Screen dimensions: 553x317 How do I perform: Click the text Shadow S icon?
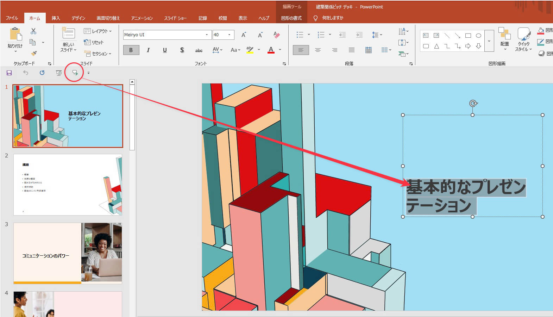click(x=182, y=50)
